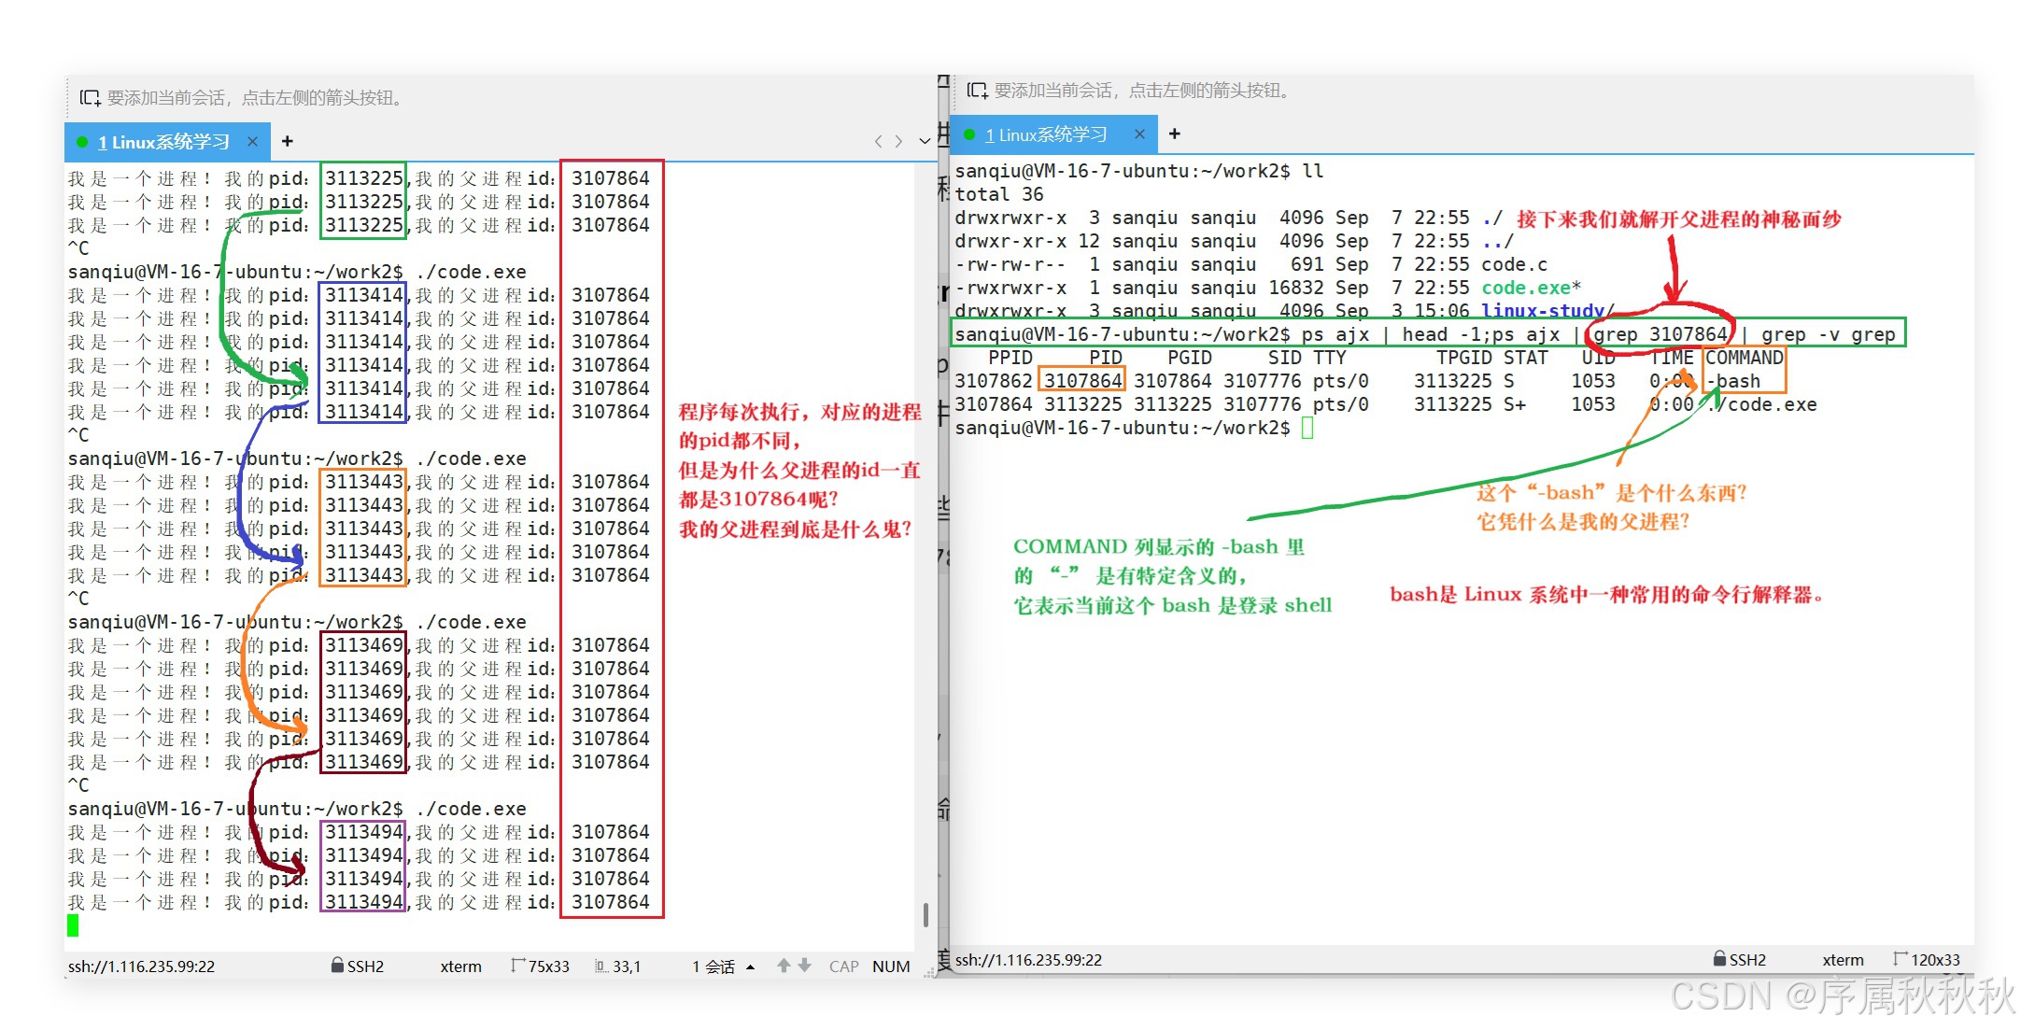Click the SSH2 lock icon in right status bar
This screenshot has width=2020, height=1030.
pos(1719,959)
